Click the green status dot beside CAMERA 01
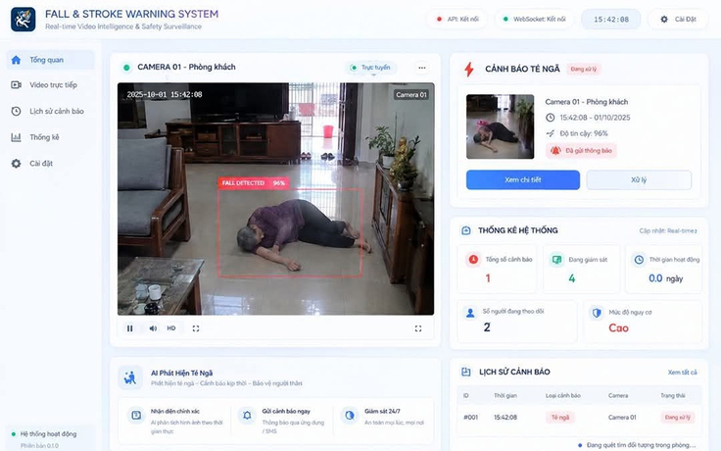 126,68
